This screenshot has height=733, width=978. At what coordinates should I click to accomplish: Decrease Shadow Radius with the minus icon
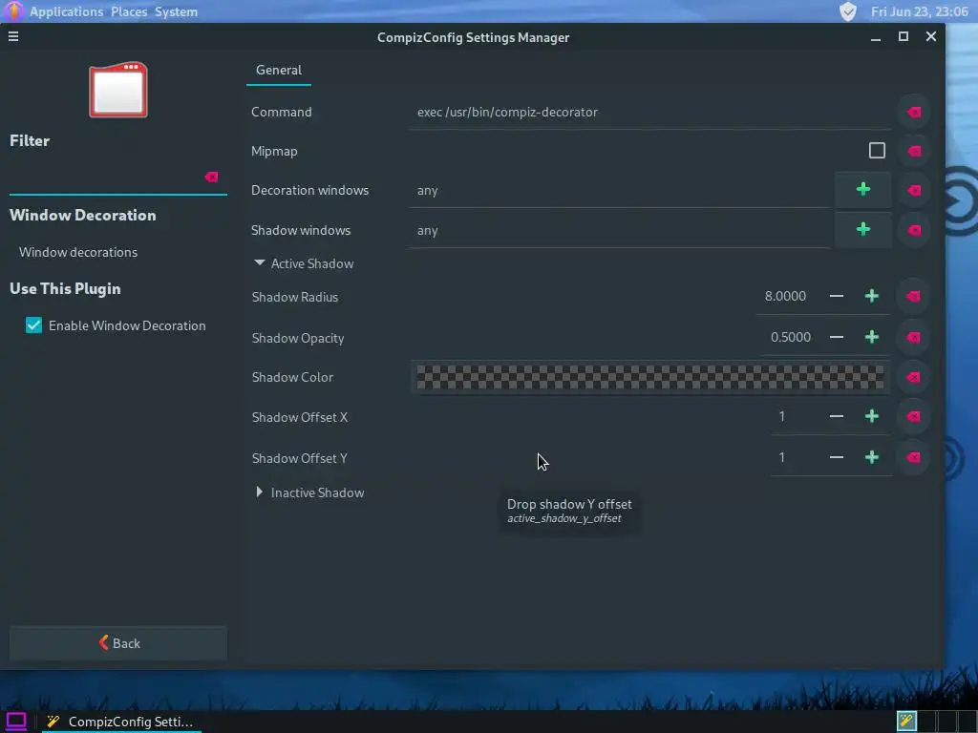837,296
